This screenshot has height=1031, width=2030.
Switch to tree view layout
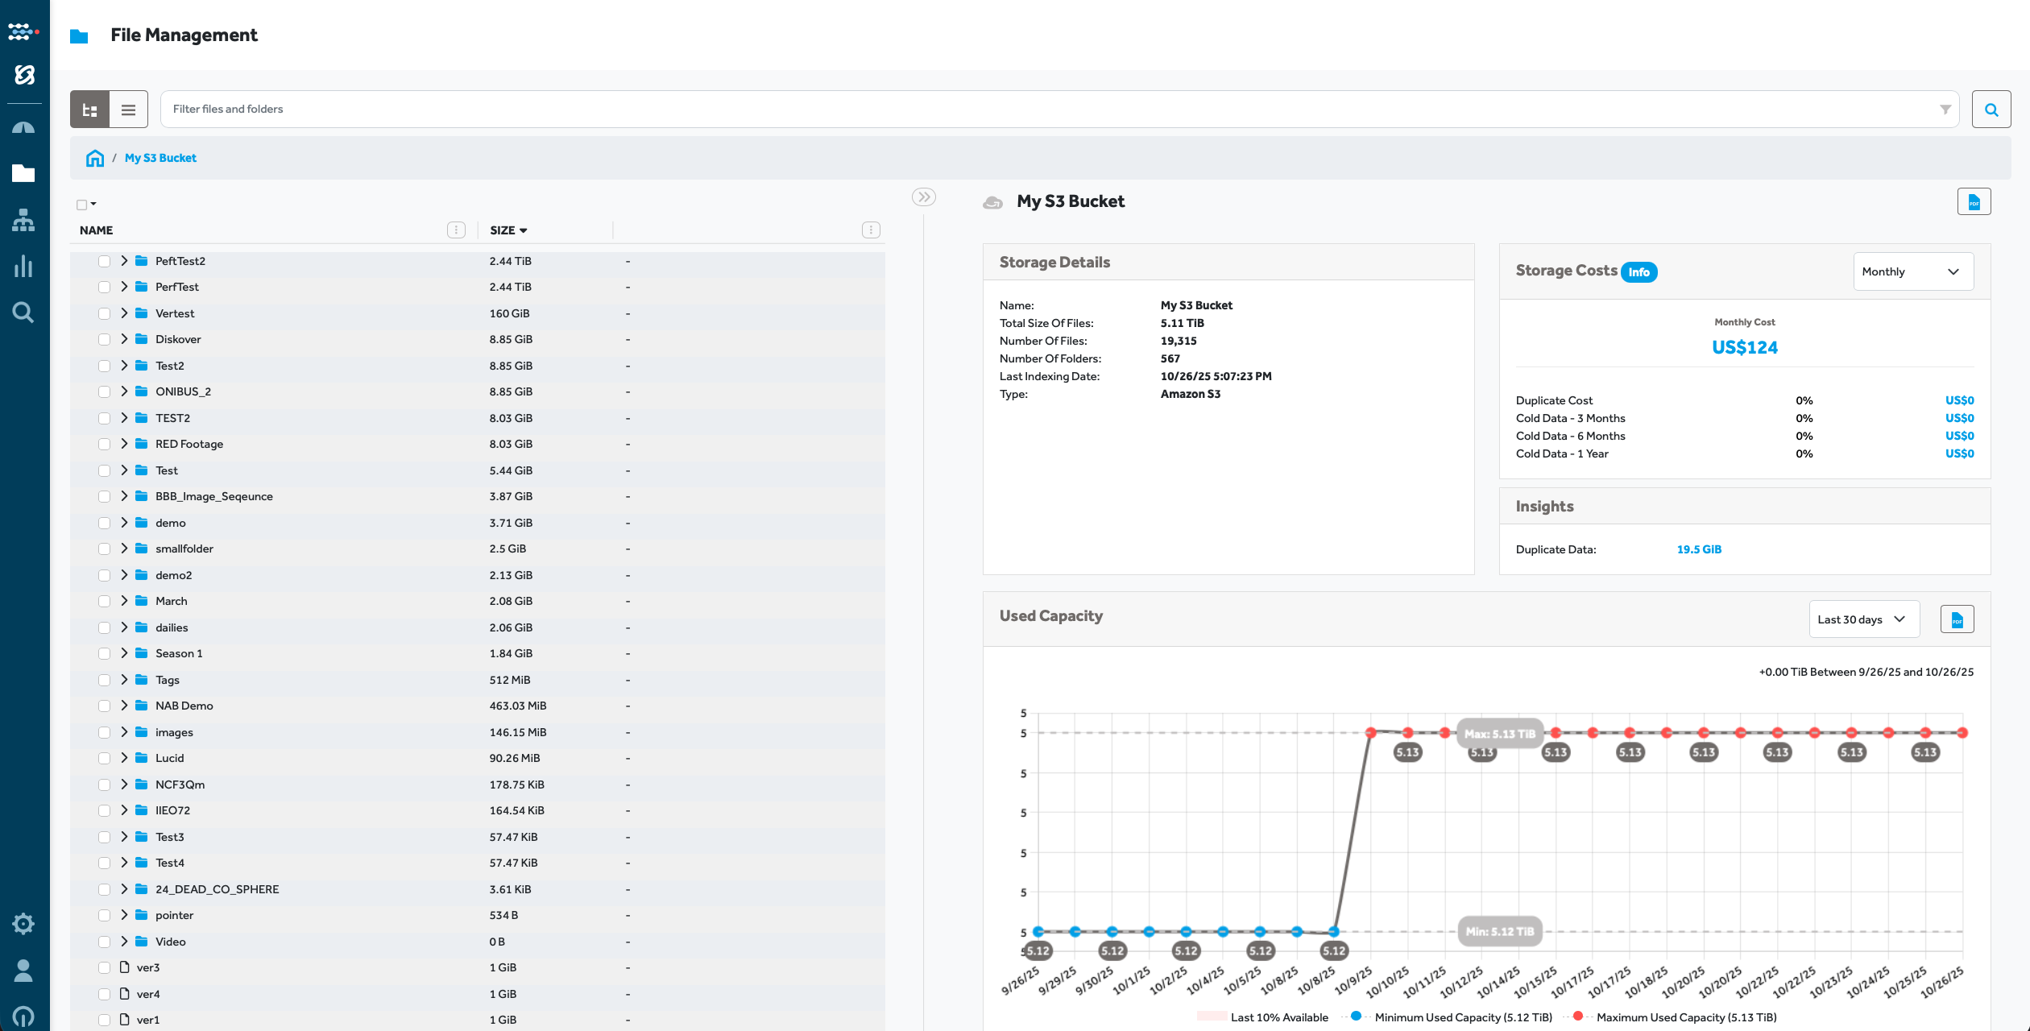point(89,110)
